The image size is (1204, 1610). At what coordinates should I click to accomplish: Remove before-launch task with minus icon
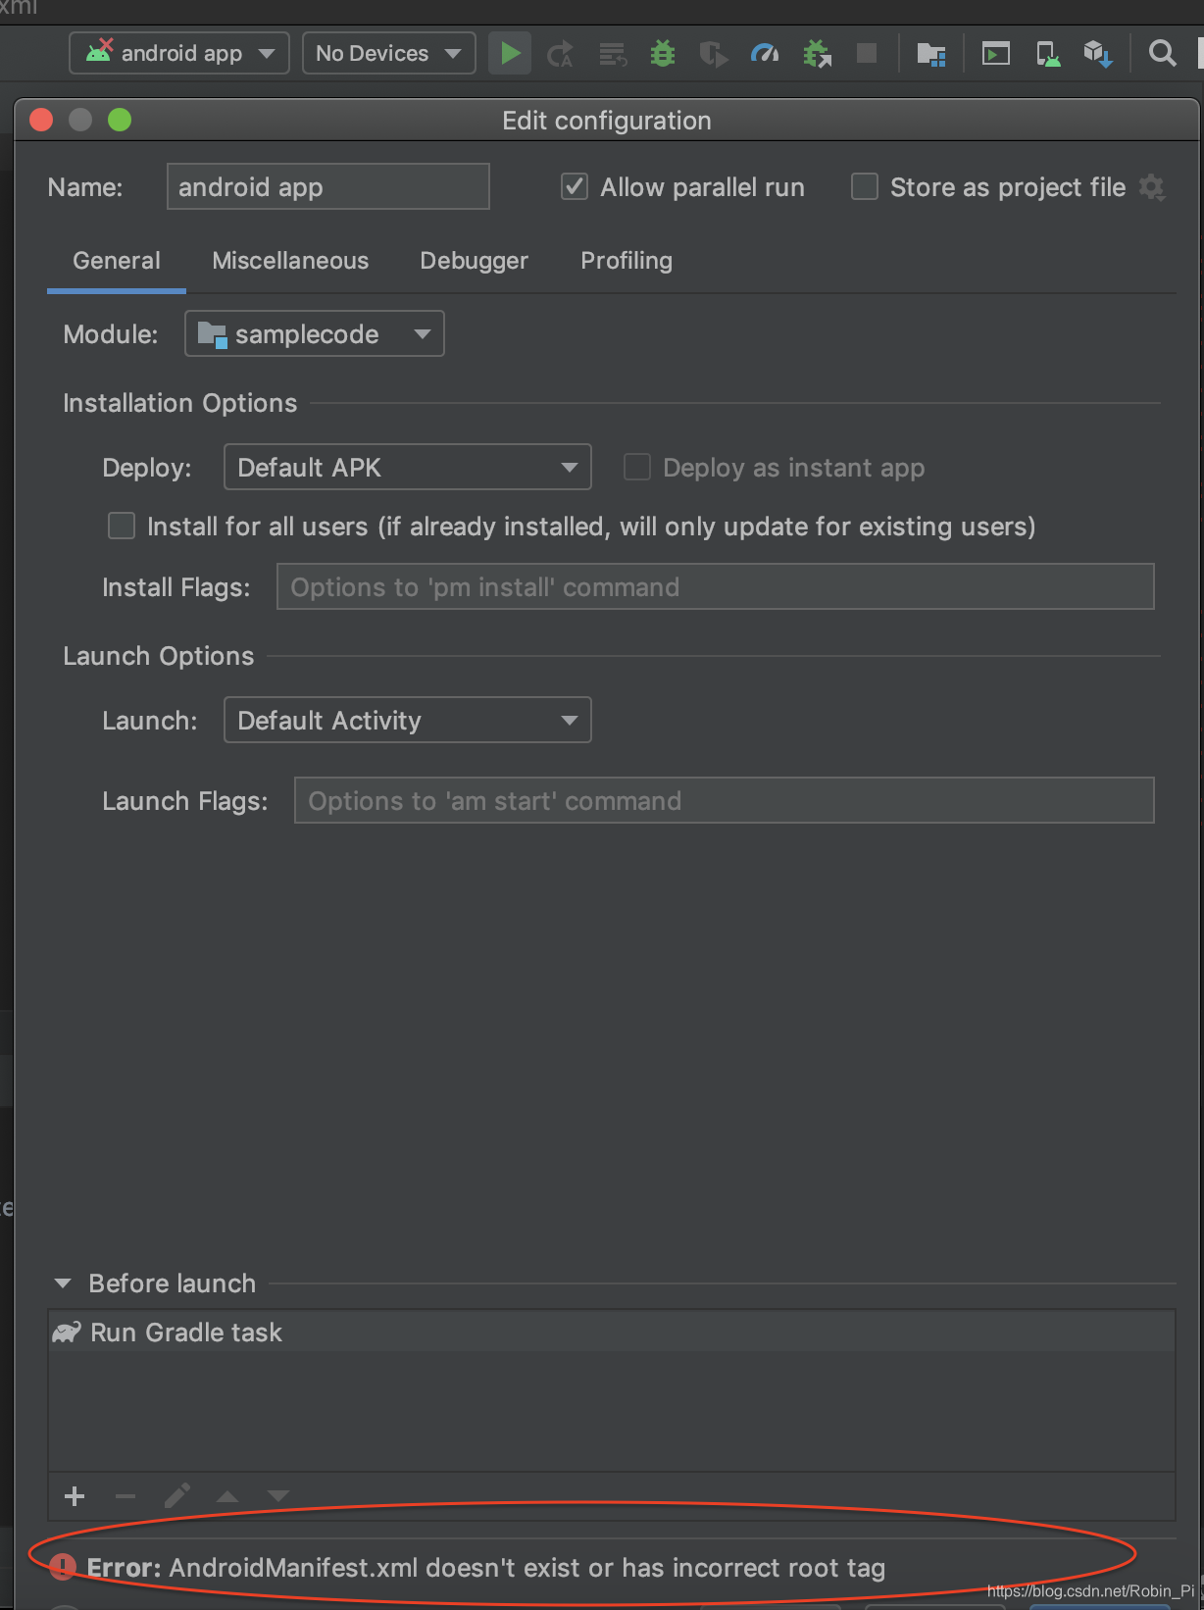click(x=125, y=1496)
